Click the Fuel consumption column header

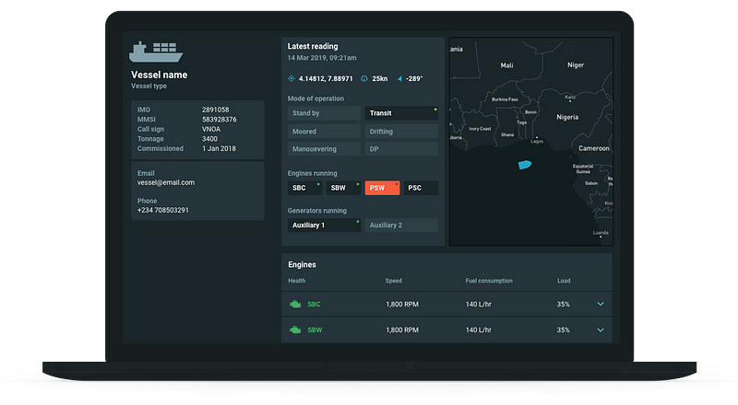tap(489, 281)
